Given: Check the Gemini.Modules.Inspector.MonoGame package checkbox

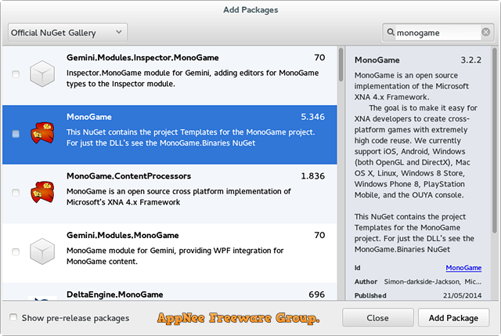Looking at the screenshot, I should (16, 74).
